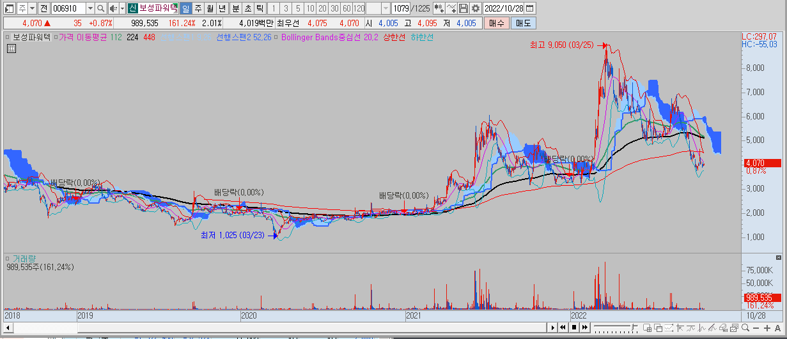
Task: Click the scroll left arrow at bottom
Action: [8, 328]
